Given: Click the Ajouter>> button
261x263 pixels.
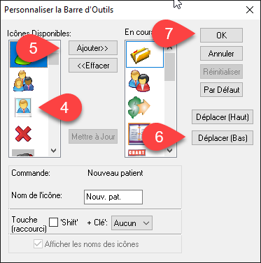Looking at the screenshot, I should pyautogui.click(x=93, y=48).
